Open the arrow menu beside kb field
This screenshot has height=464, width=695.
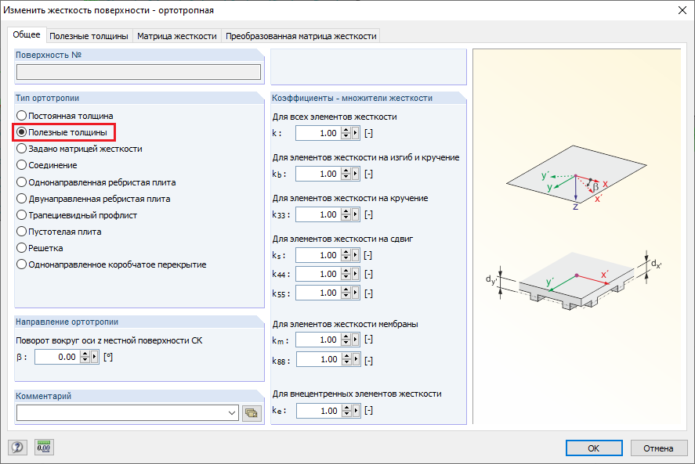pyautogui.click(x=356, y=174)
